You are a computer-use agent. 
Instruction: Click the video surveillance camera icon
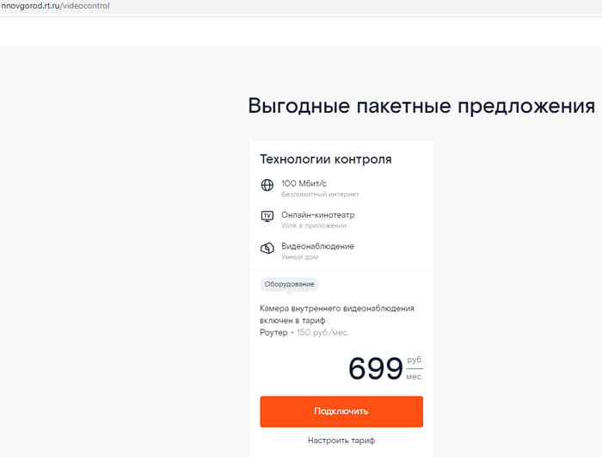(267, 249)
